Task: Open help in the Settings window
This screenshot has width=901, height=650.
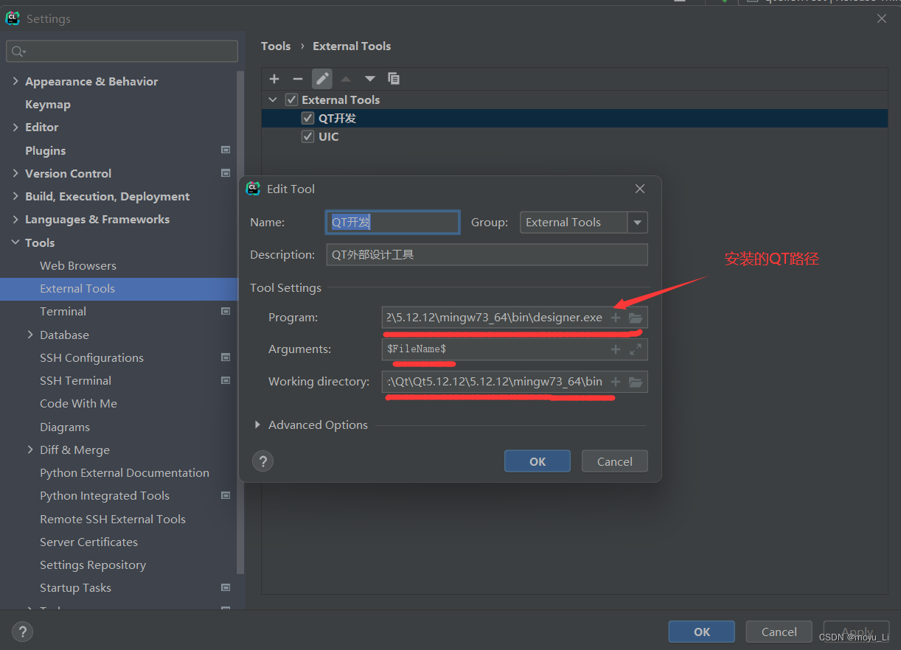Action: coord(22,632)
